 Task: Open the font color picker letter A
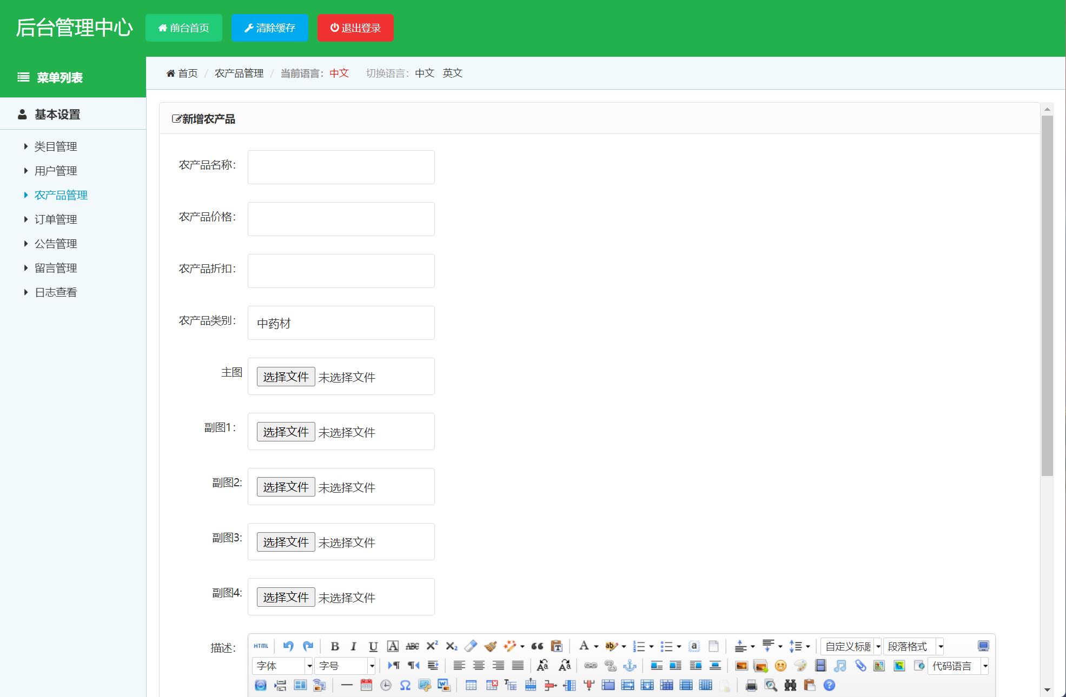[584, 646]
